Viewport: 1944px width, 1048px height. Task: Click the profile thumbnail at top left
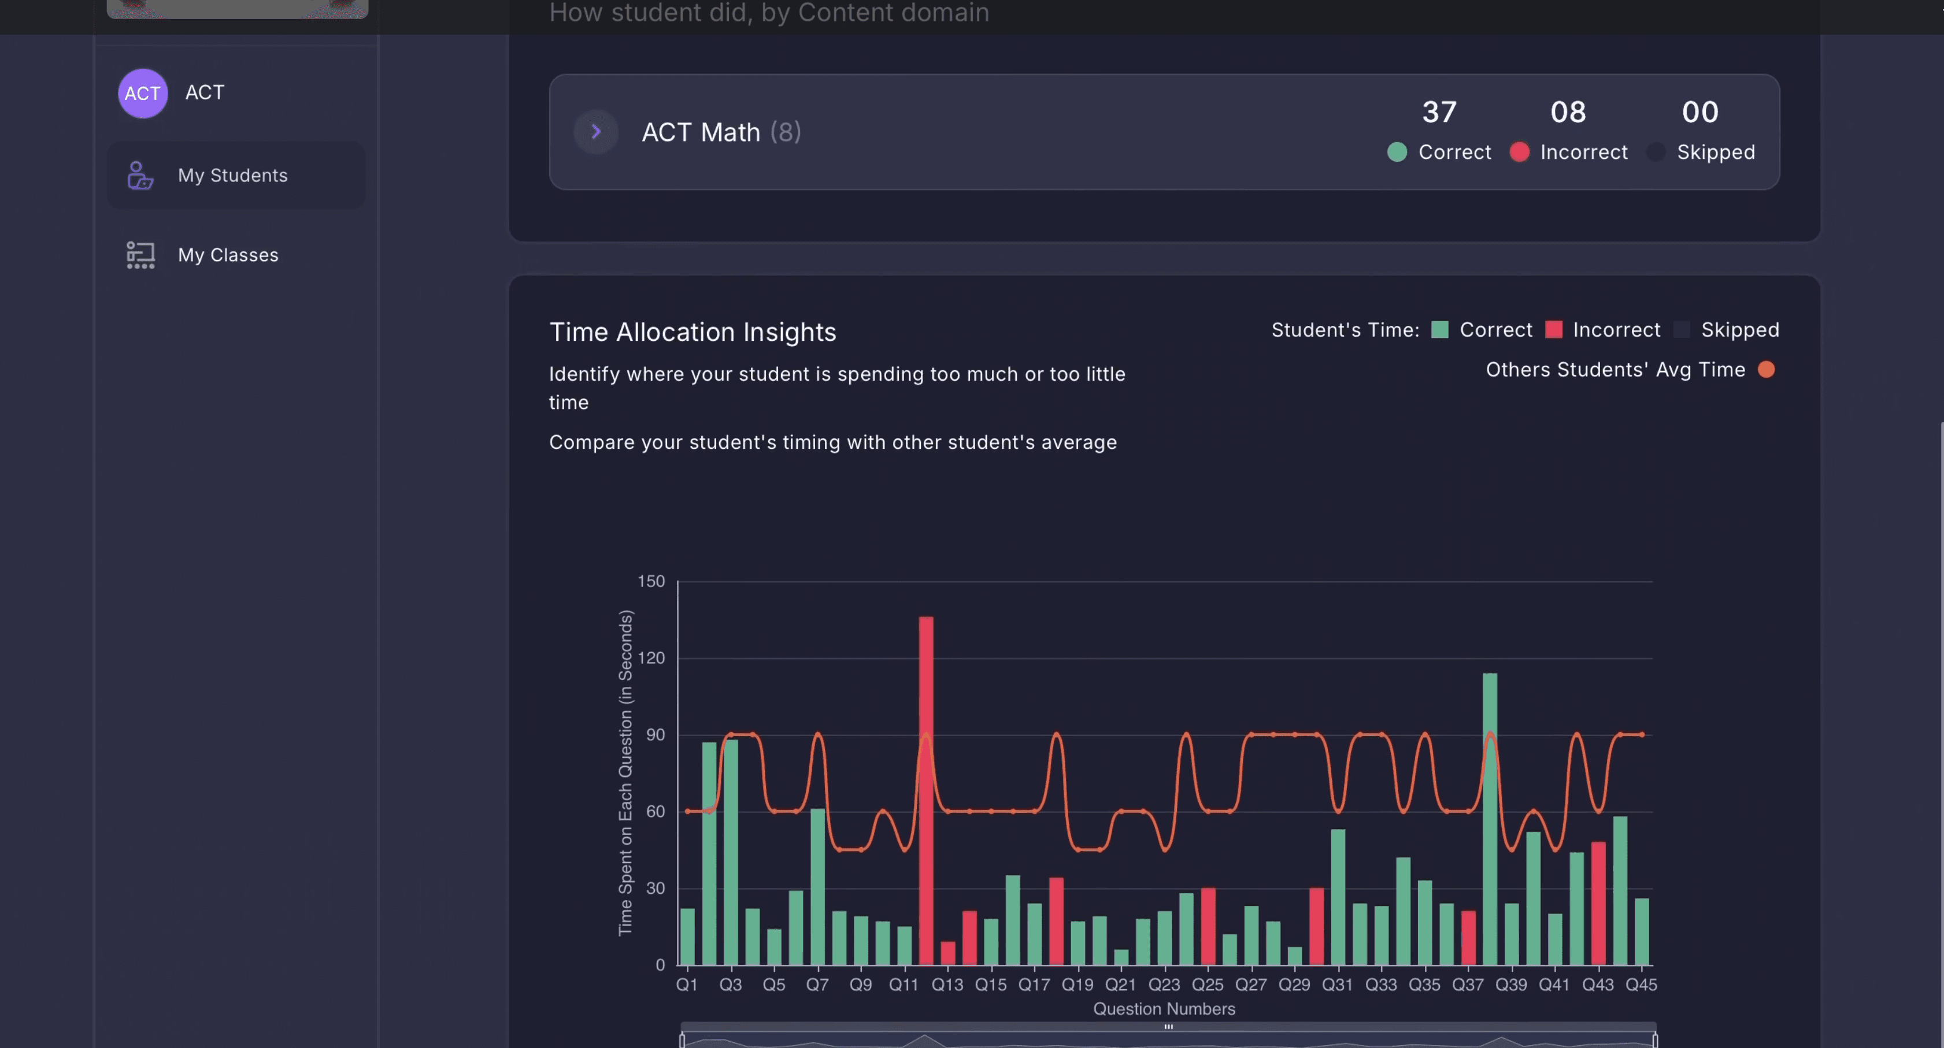pos(238,8)
